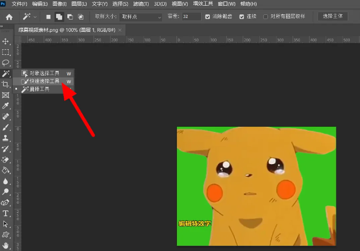Viewport: 360px width, 251px height.
Task: Toggle the 消除锯齿 anti-alias checkbox
Action: tap(208, 17)
